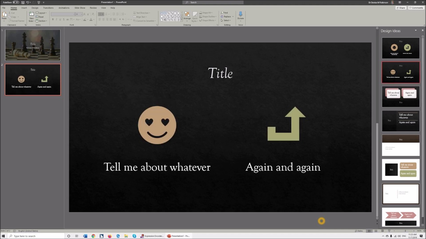Click 'Type here to search' taskbar box

(x=35, y=236)
